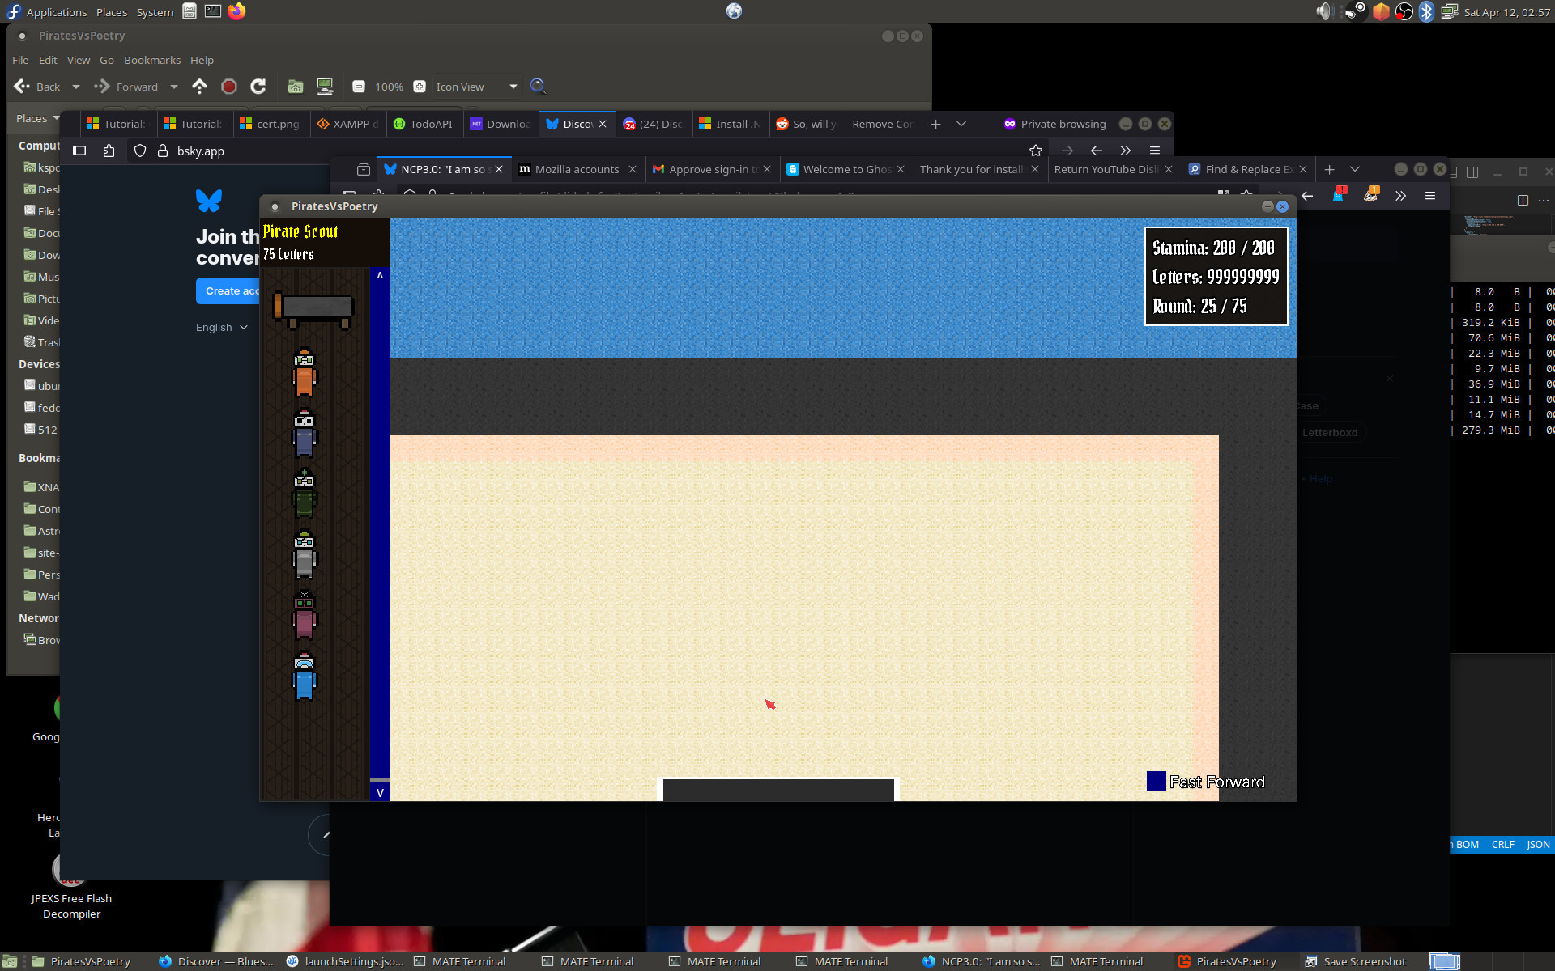Image resolution: width=1555 pixels, height=971 pixels.
Task: Close the NCP3.0 browser tab
Action: (x=499, y=169)
